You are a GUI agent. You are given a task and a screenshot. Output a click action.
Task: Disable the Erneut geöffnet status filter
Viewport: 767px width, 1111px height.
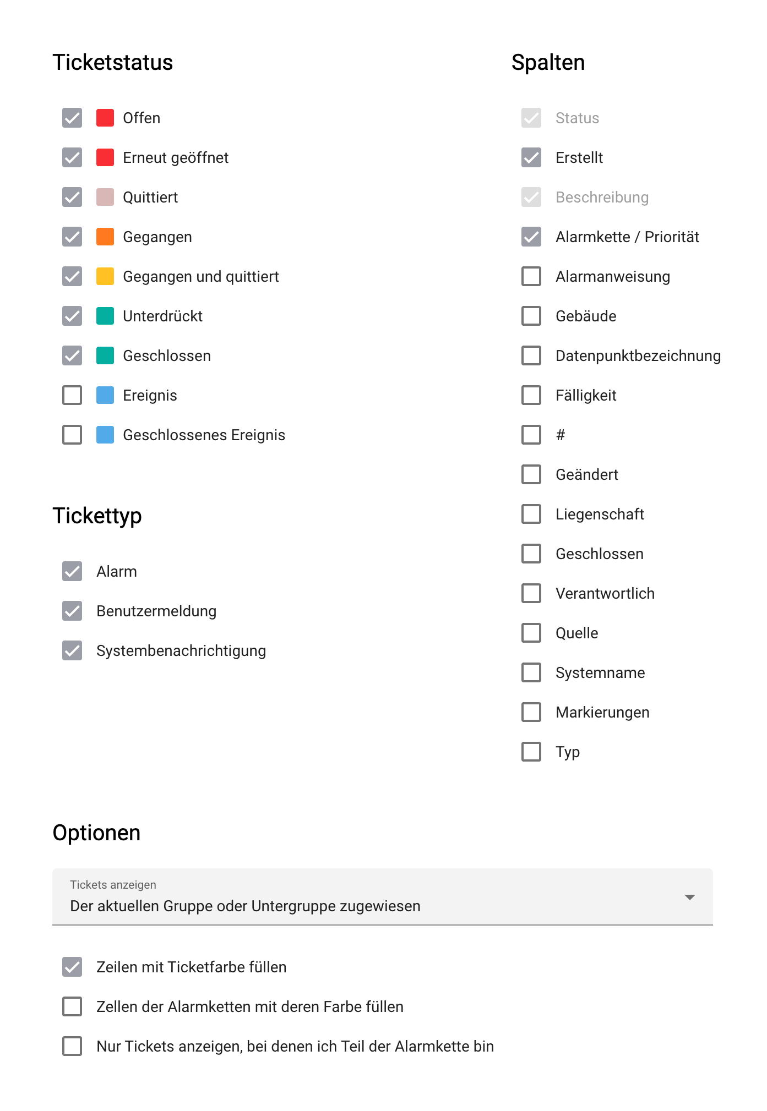pyautogui.click(x=72, y=157)
